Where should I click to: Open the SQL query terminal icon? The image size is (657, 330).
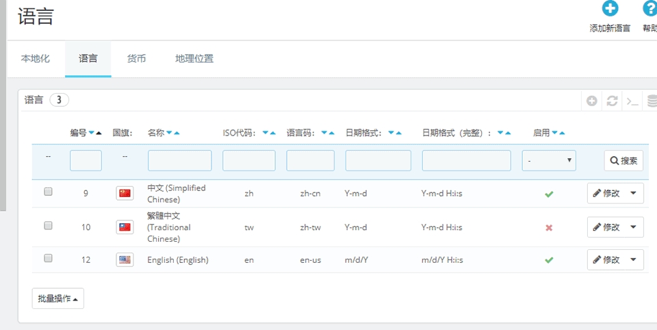pyautogui.click(x=633, y=101)
